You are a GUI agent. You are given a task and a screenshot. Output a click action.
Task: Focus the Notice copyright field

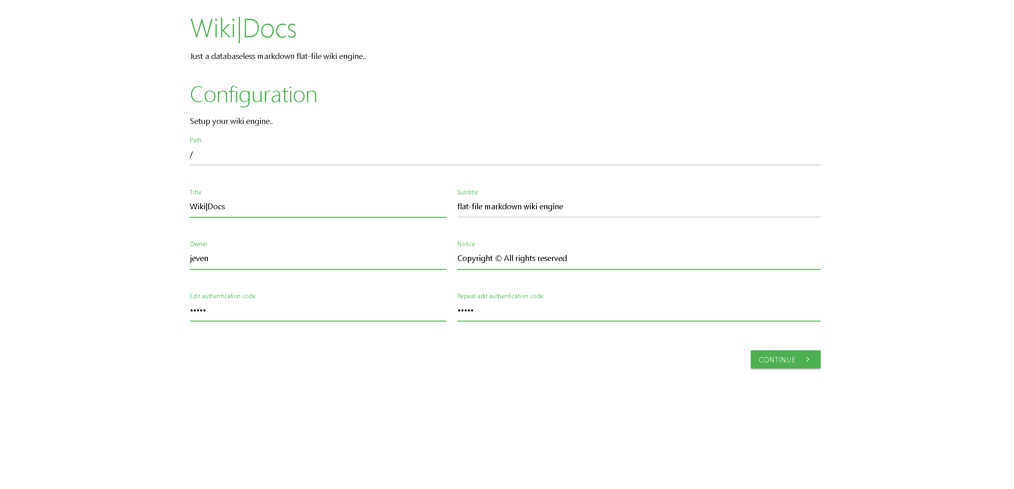638,259
